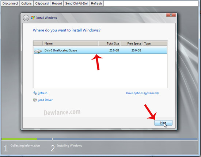Viewport: 201px width, 157px height.
Task: Sort by the Type column header
Action: pyautogui.click(x=155, y=43)
